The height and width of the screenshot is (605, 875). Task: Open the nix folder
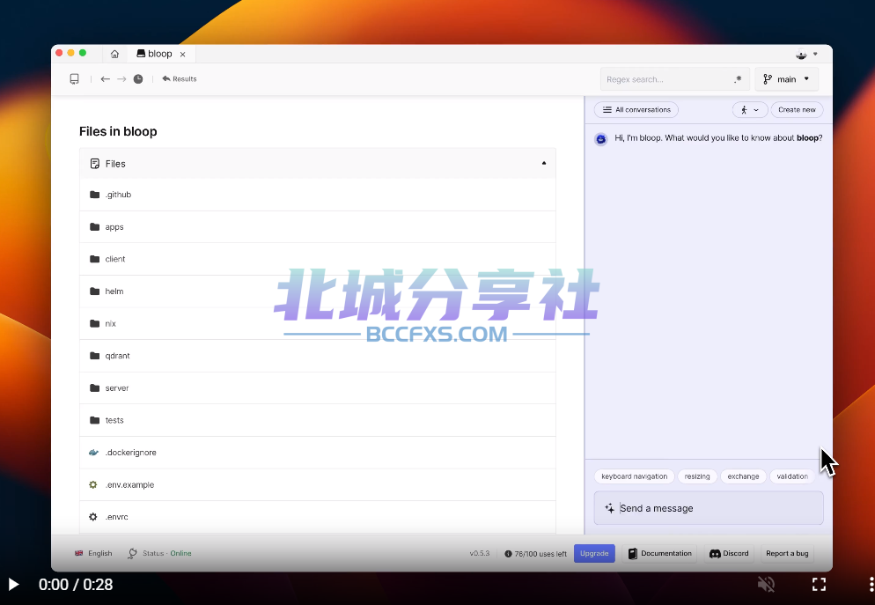(318, 324)
